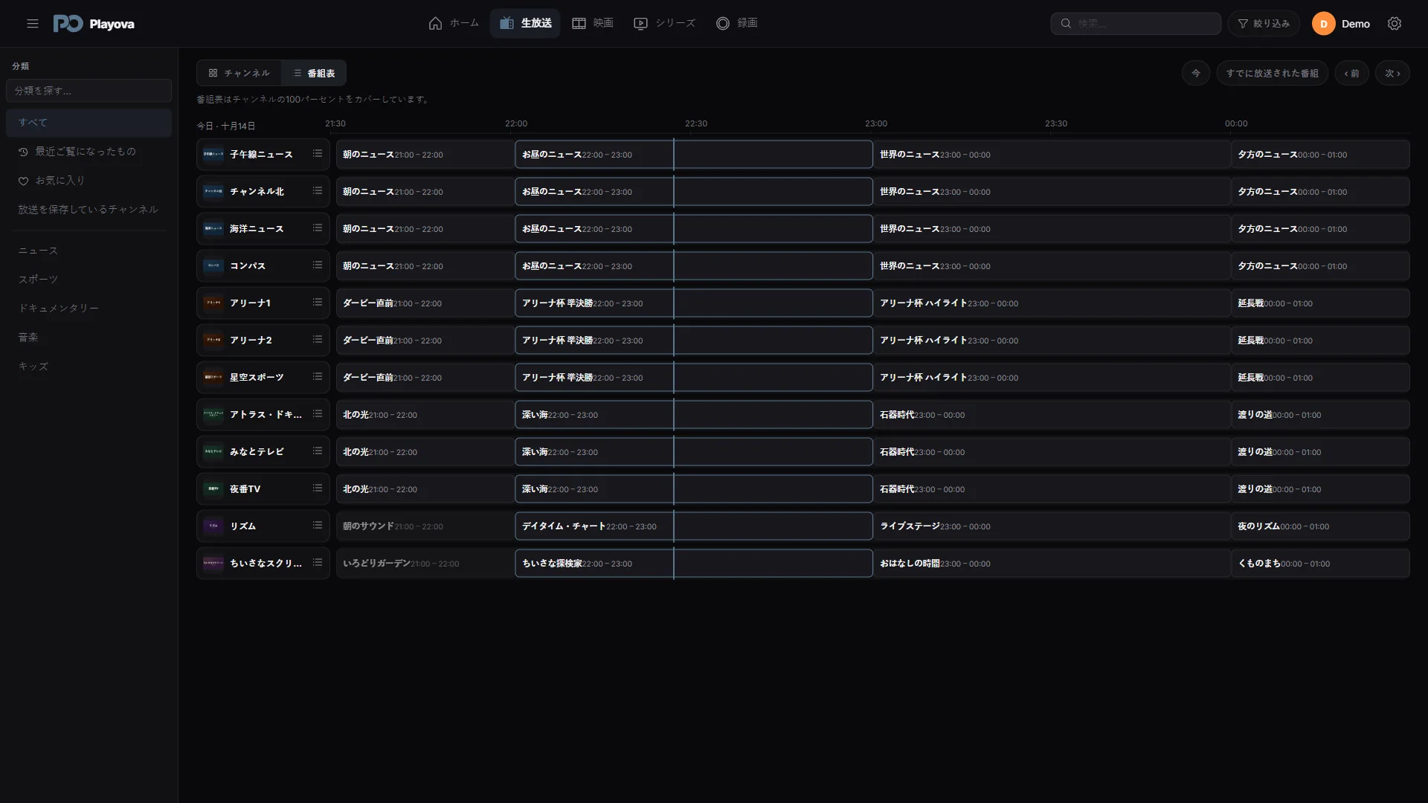Switch to 番組表 view
The height and width of the screenshot is (803, 1428).
click(x=314, y=73)
